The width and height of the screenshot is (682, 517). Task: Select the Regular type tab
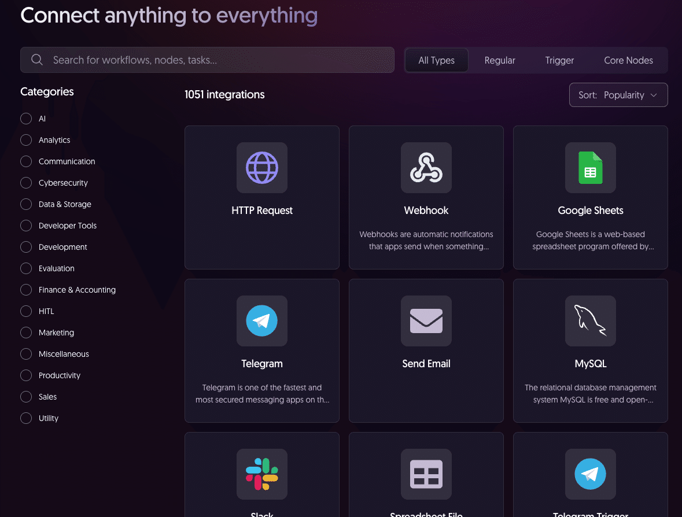500,60
